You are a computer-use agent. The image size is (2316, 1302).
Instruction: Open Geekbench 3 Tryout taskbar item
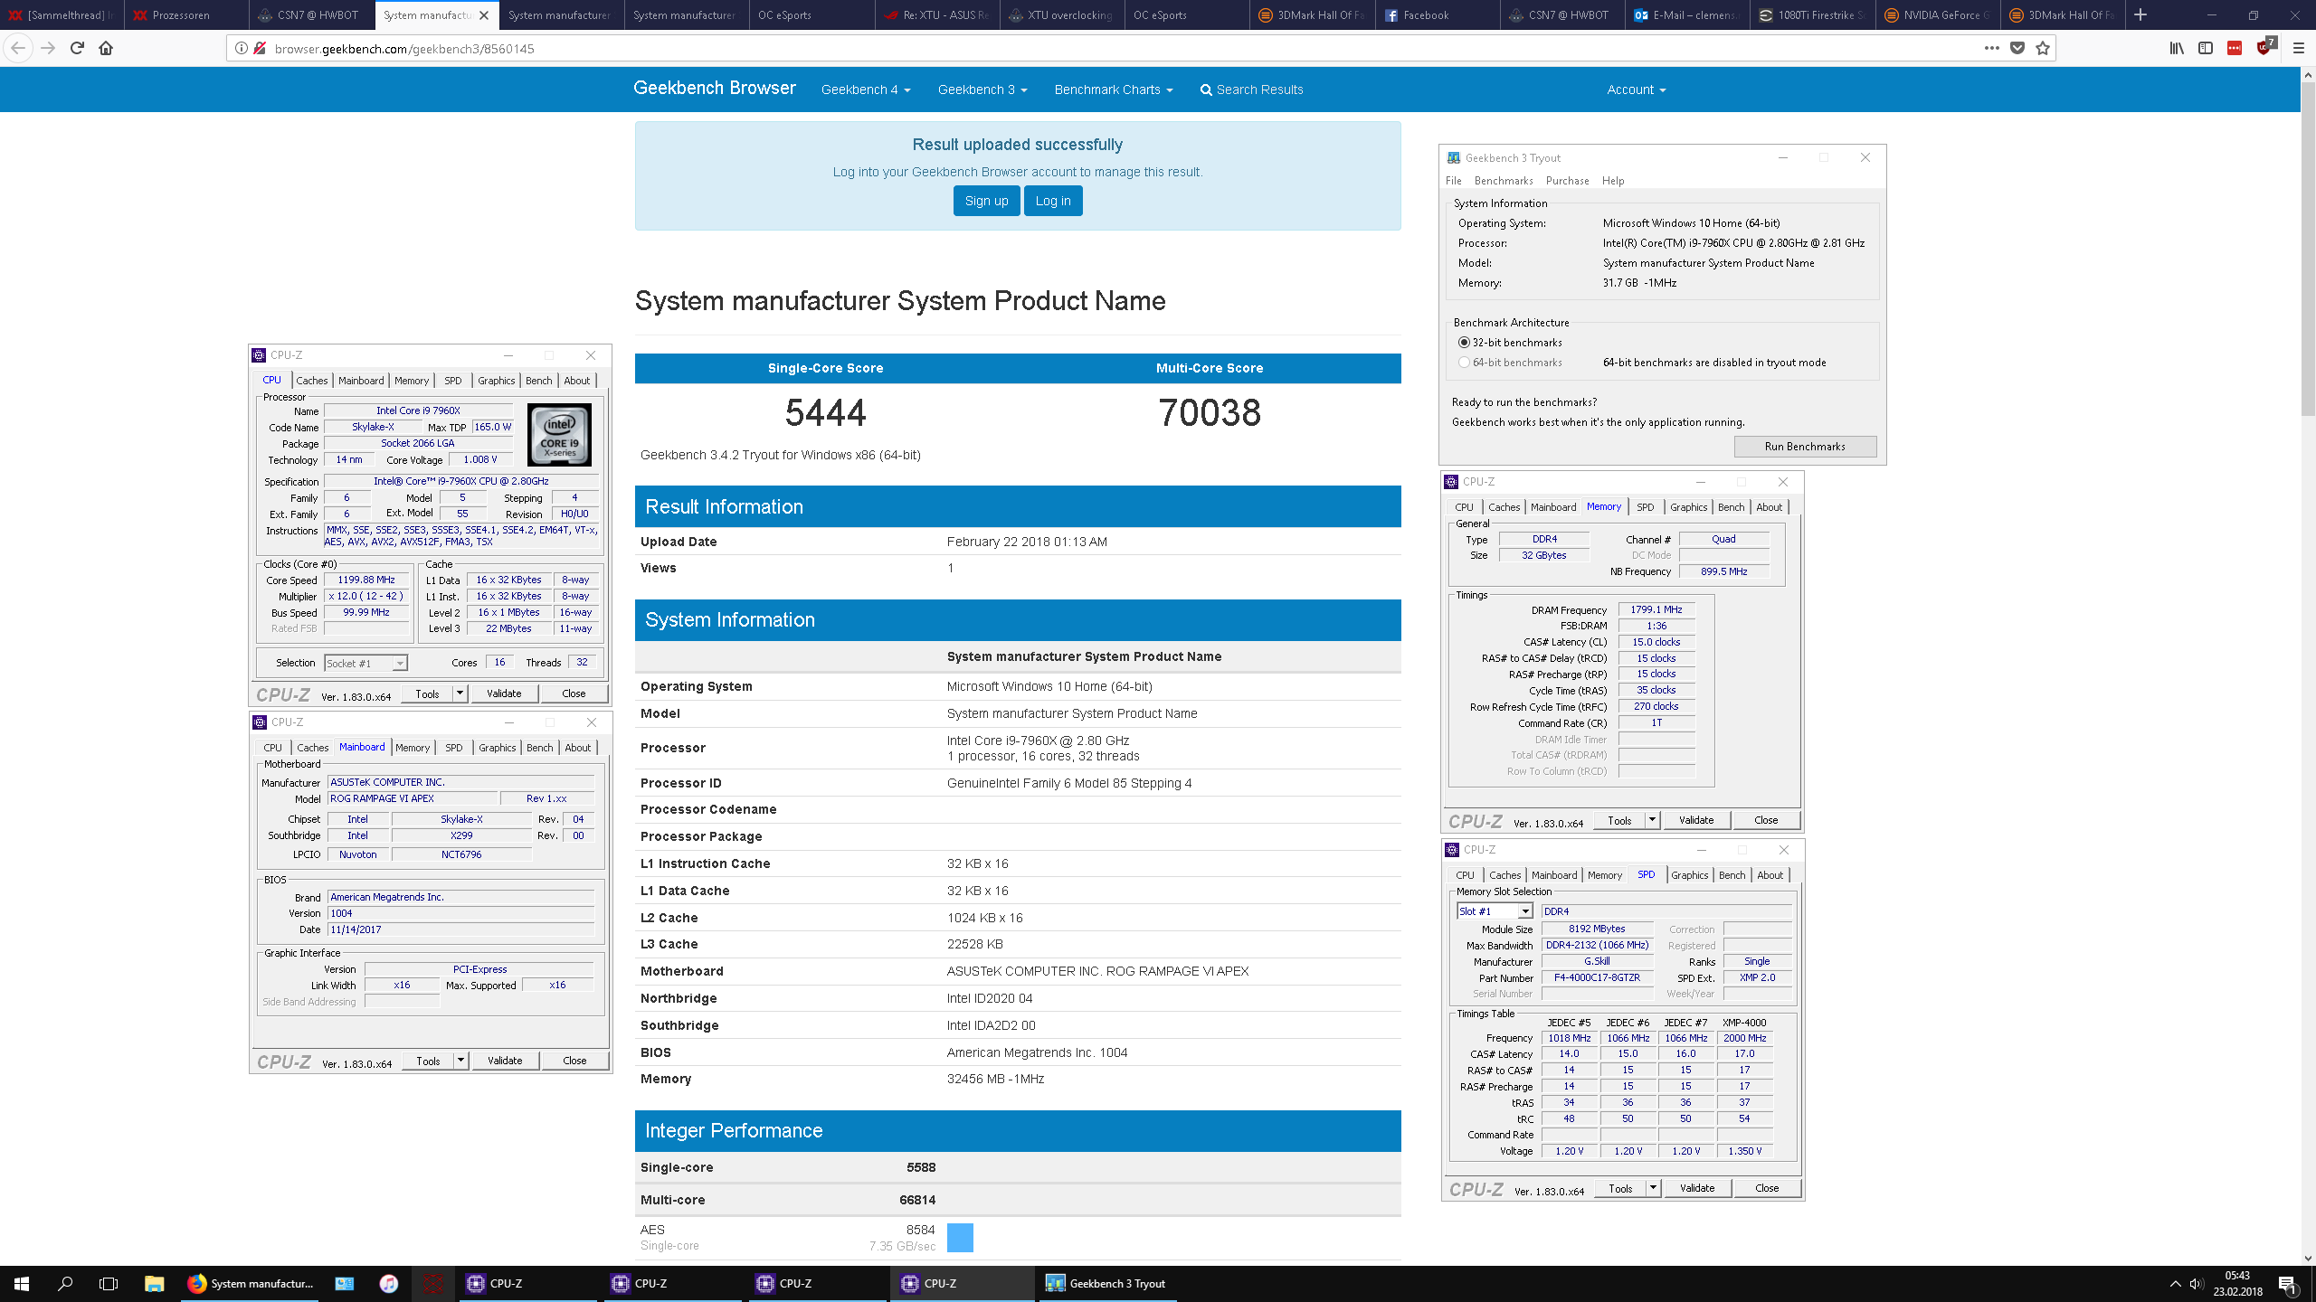[1106, 1283]
